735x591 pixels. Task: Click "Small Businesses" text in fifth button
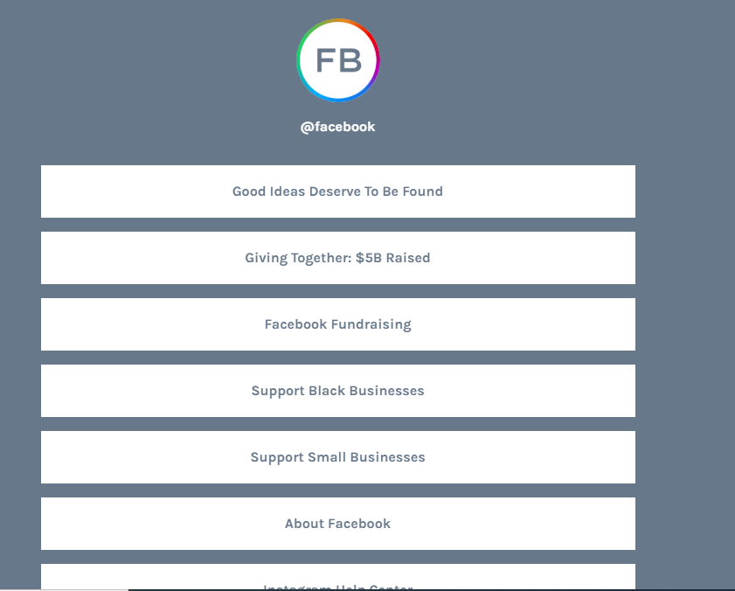[366, 457]
